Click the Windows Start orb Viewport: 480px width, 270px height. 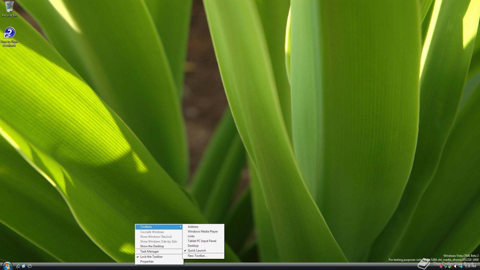[x=7, y=266]
